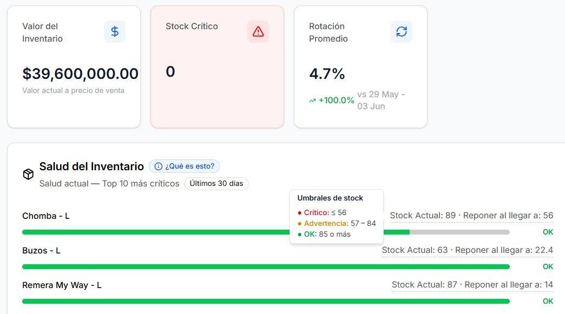Click the Salud actual — Top 10 más críticos subtitle
The width and height of the screenshot is (565, 314).
pyautogui.click(x=109, y=183)
